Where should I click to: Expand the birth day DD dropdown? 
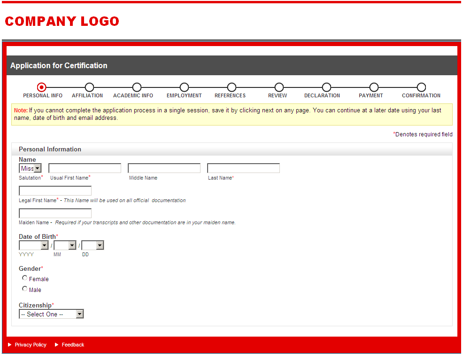(x=93, y=245)
